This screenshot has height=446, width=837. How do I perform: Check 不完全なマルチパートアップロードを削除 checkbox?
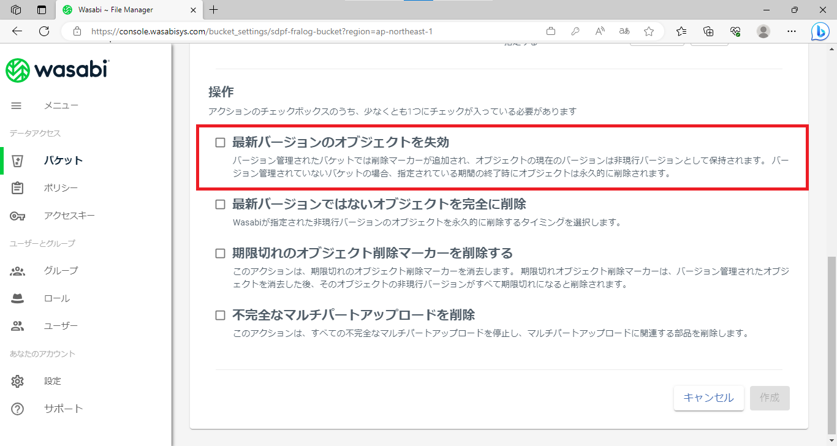(220, 316)
